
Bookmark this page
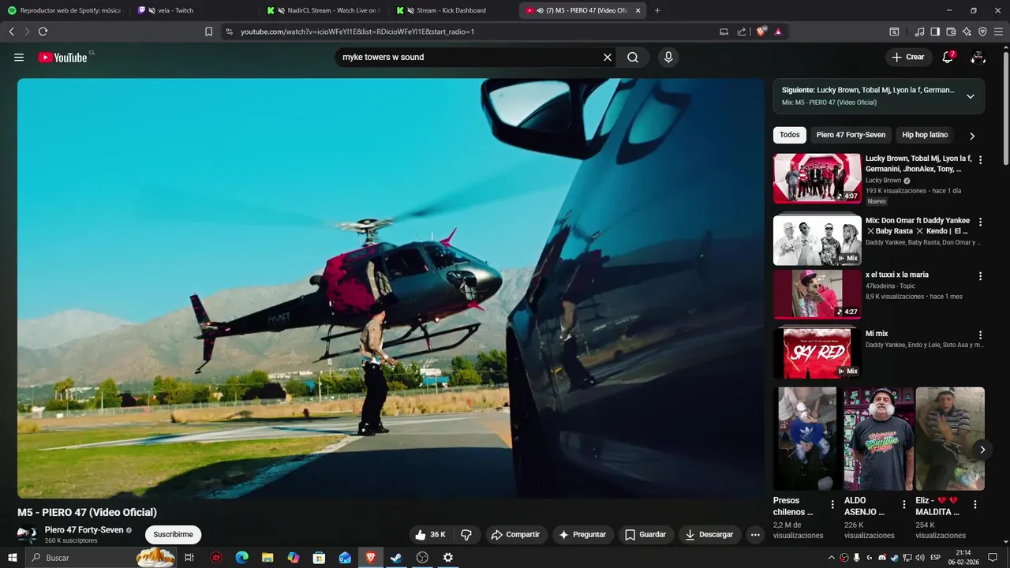coord(208,32)
